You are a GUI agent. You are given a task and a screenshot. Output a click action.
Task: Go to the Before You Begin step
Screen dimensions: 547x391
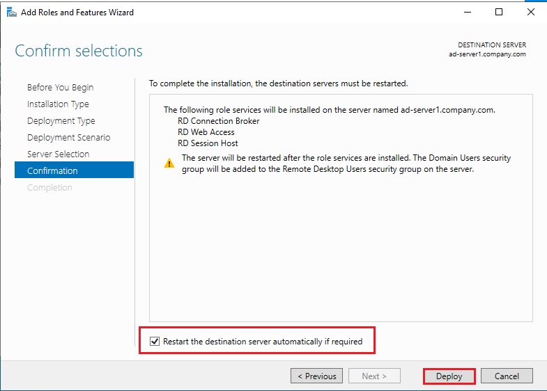60,88
